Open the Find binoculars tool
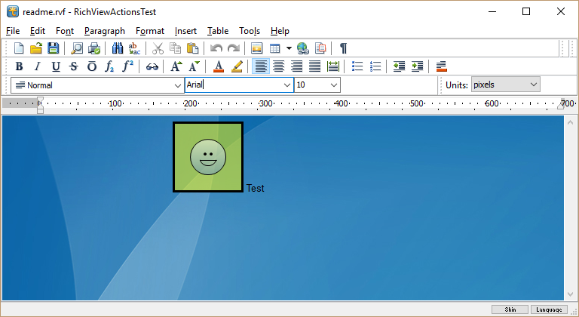Image resolution: width=579 pixels, height=317 pixels. [x=117, y=48]
